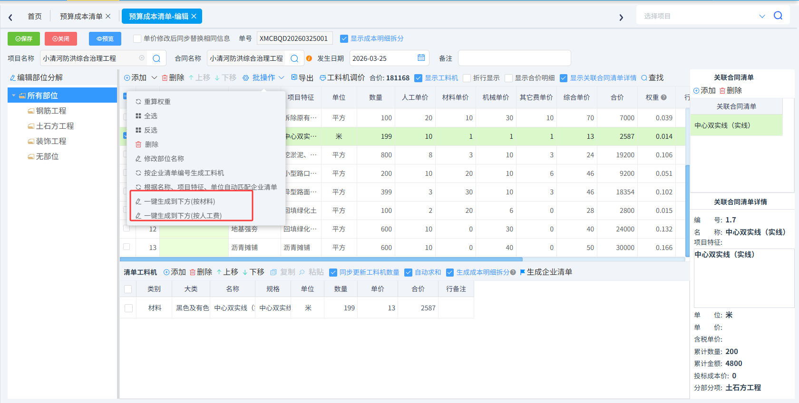Click 生成企业清单 flag button
Viewport: 799px width, 403px height.
click(546, 272)
